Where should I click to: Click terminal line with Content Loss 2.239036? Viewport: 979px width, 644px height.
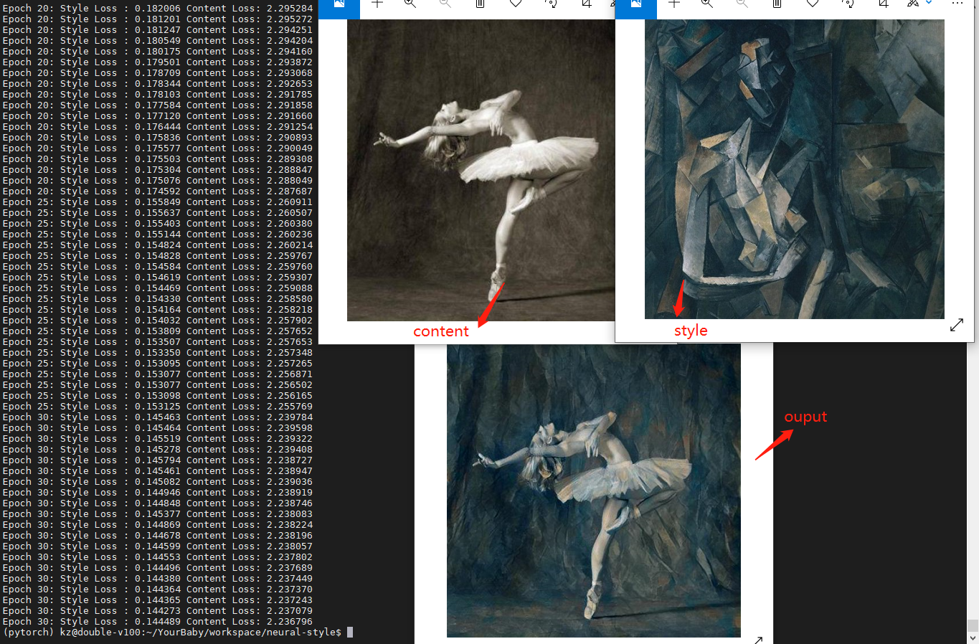click(158, 482)
